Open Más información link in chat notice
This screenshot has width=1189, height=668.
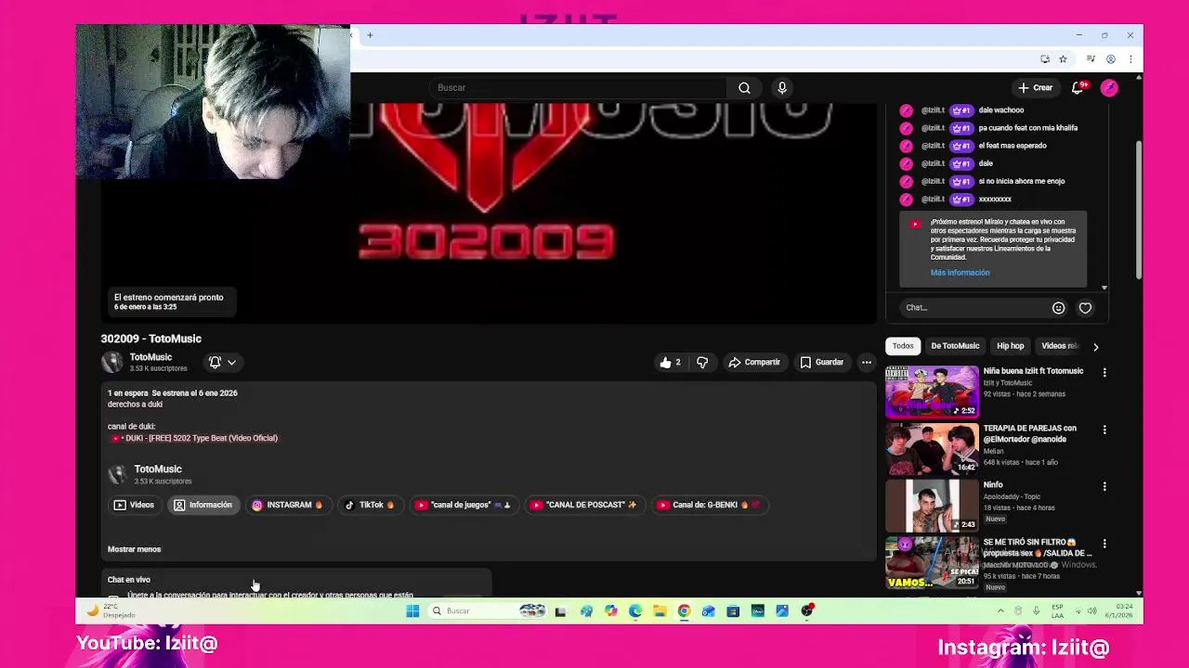(960, 273)
